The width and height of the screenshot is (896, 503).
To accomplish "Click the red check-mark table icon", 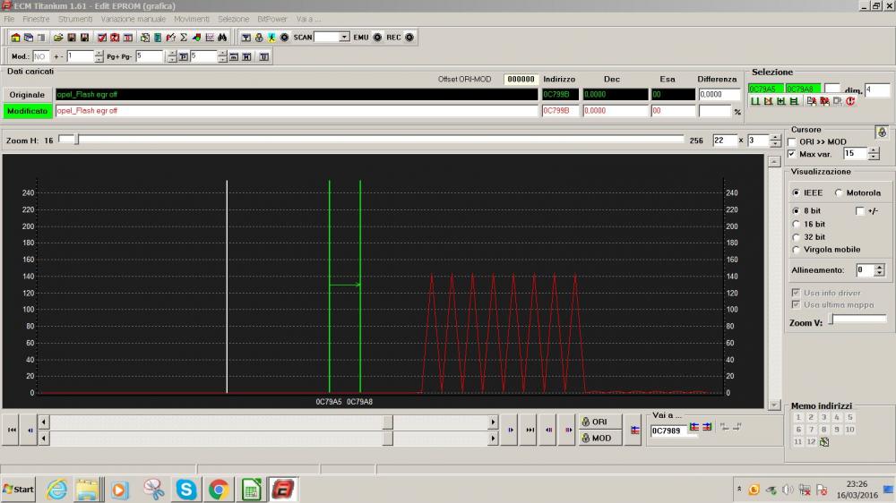I will pyautogui.click(x=102, y=38).
